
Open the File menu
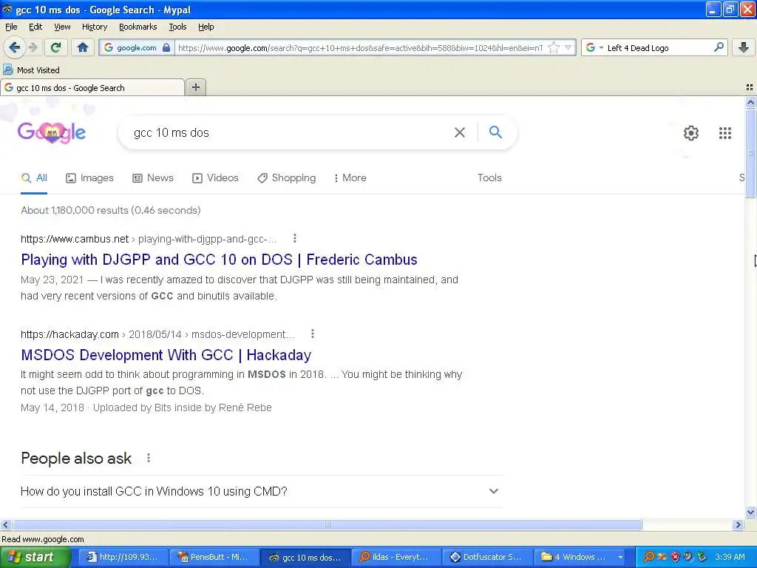[x=11, y=27]
